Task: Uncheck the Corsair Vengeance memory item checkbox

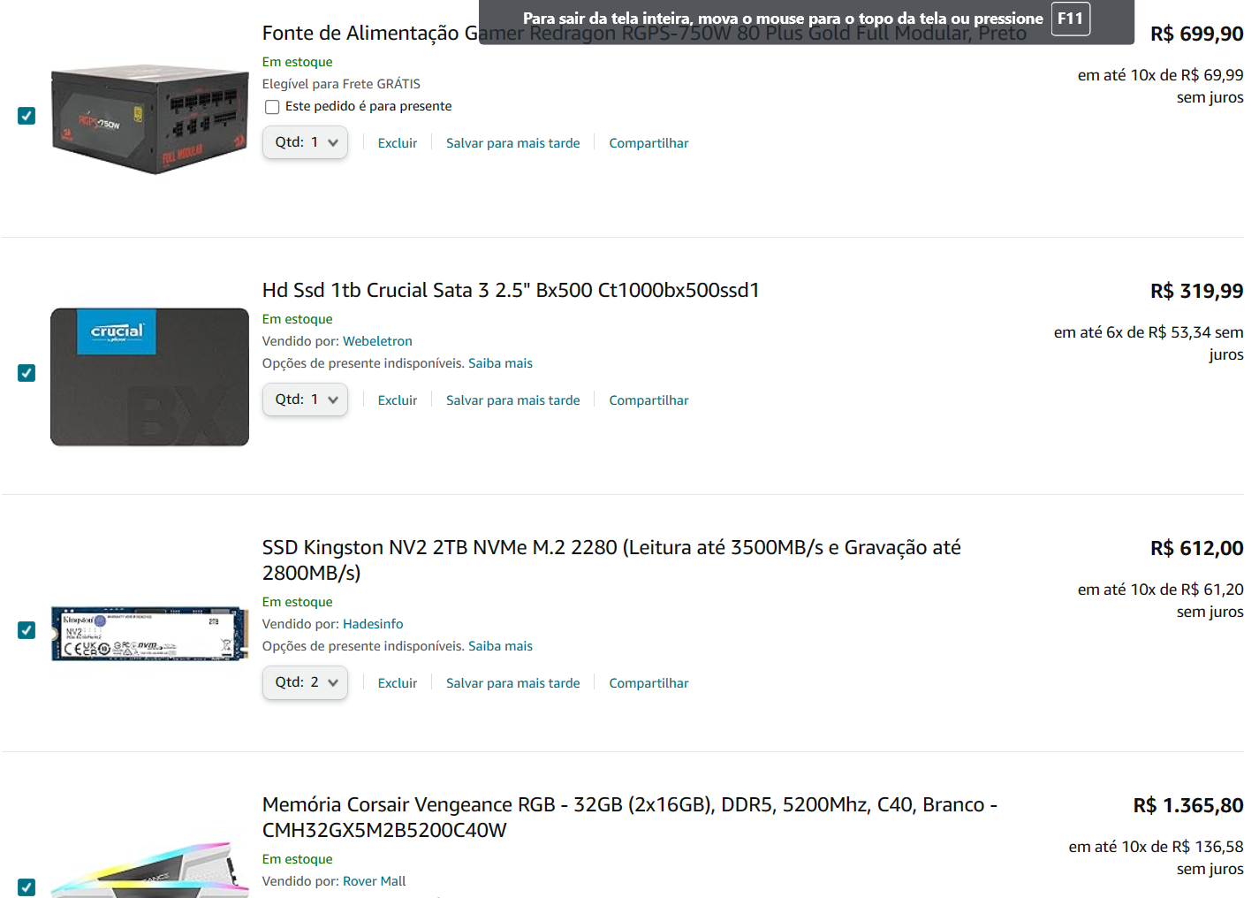Action: (27, 887)
